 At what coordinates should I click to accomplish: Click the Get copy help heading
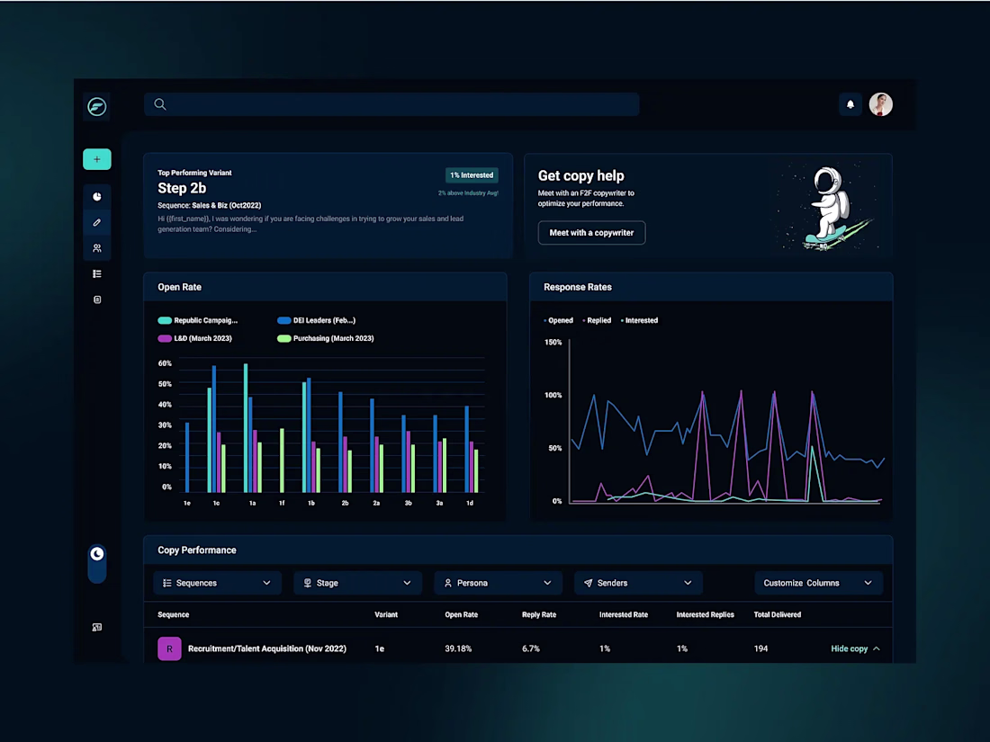click(x=580, y=176)
